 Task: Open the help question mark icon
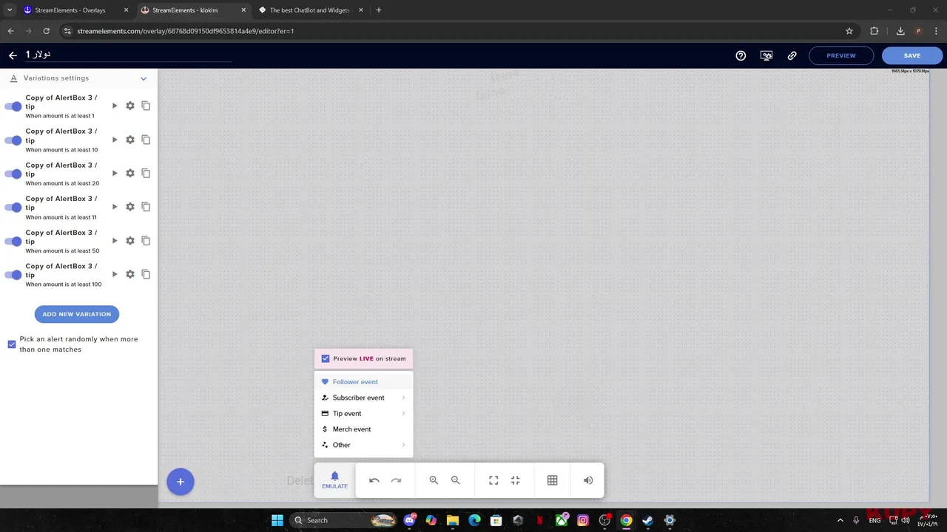pyautogui.click(x=741, y=55)
